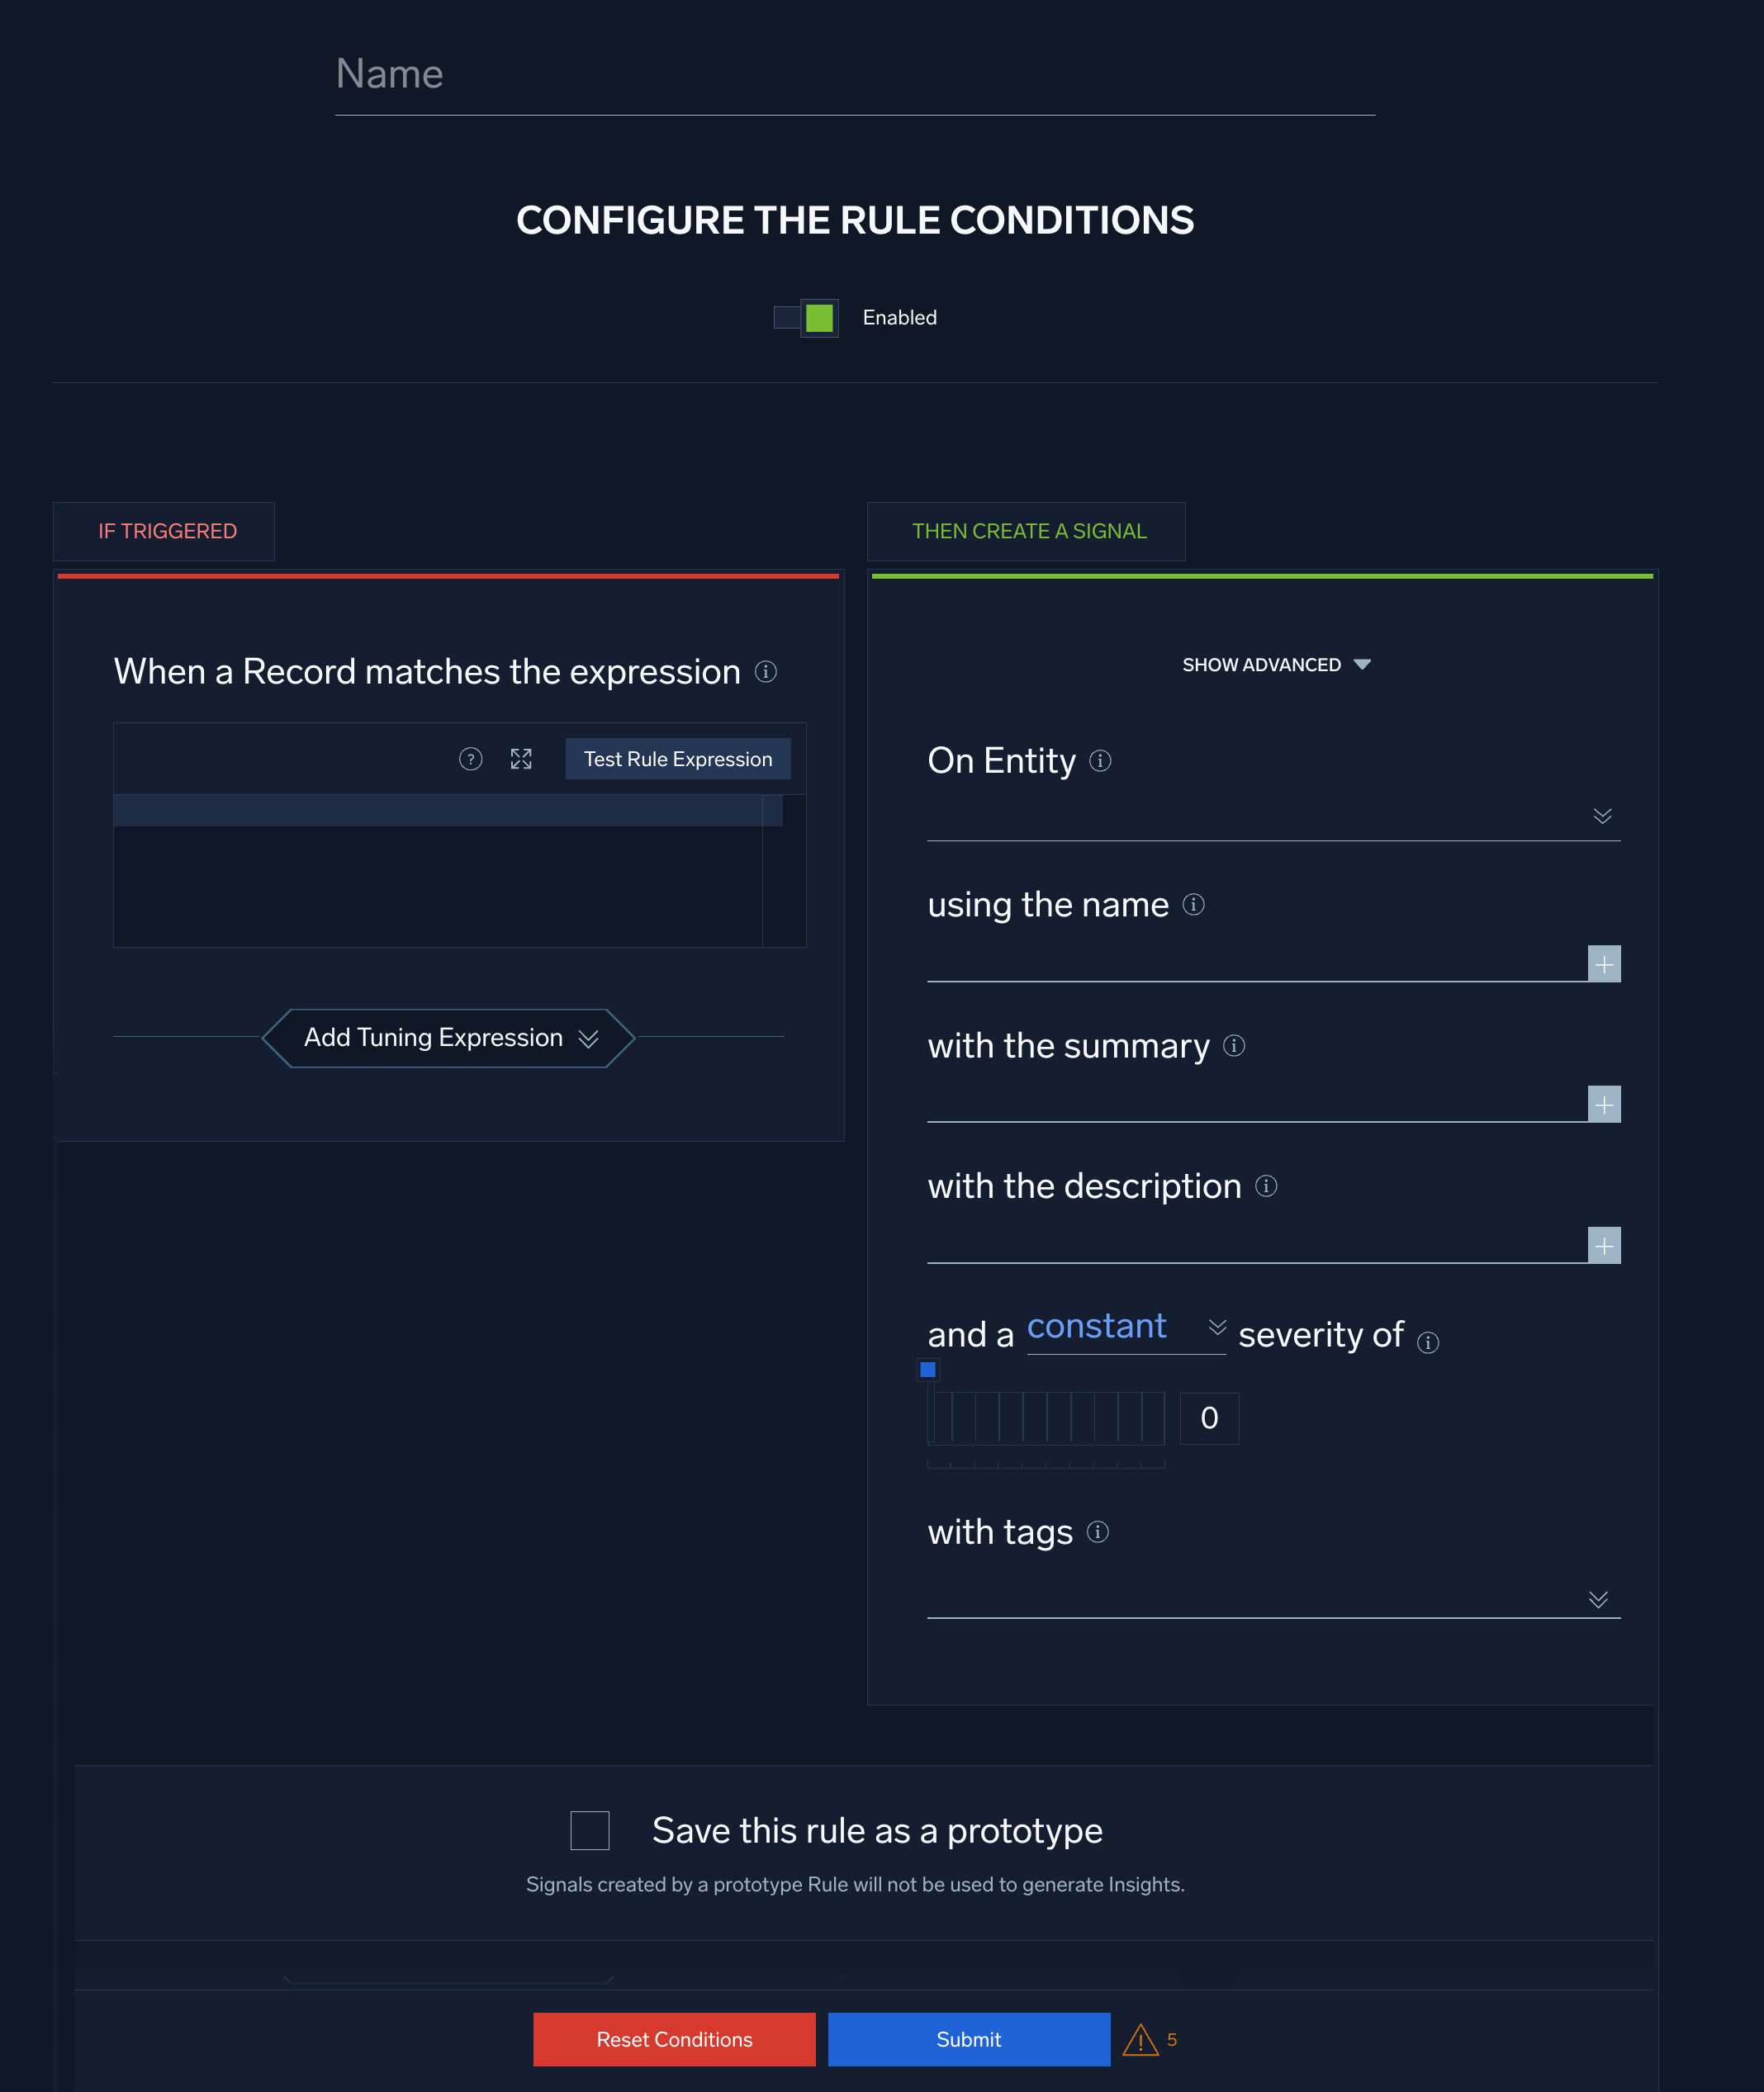Open the "constant" severity type dropdown
This screenshot has width=1764, height=2092.
point(1217,1329)
